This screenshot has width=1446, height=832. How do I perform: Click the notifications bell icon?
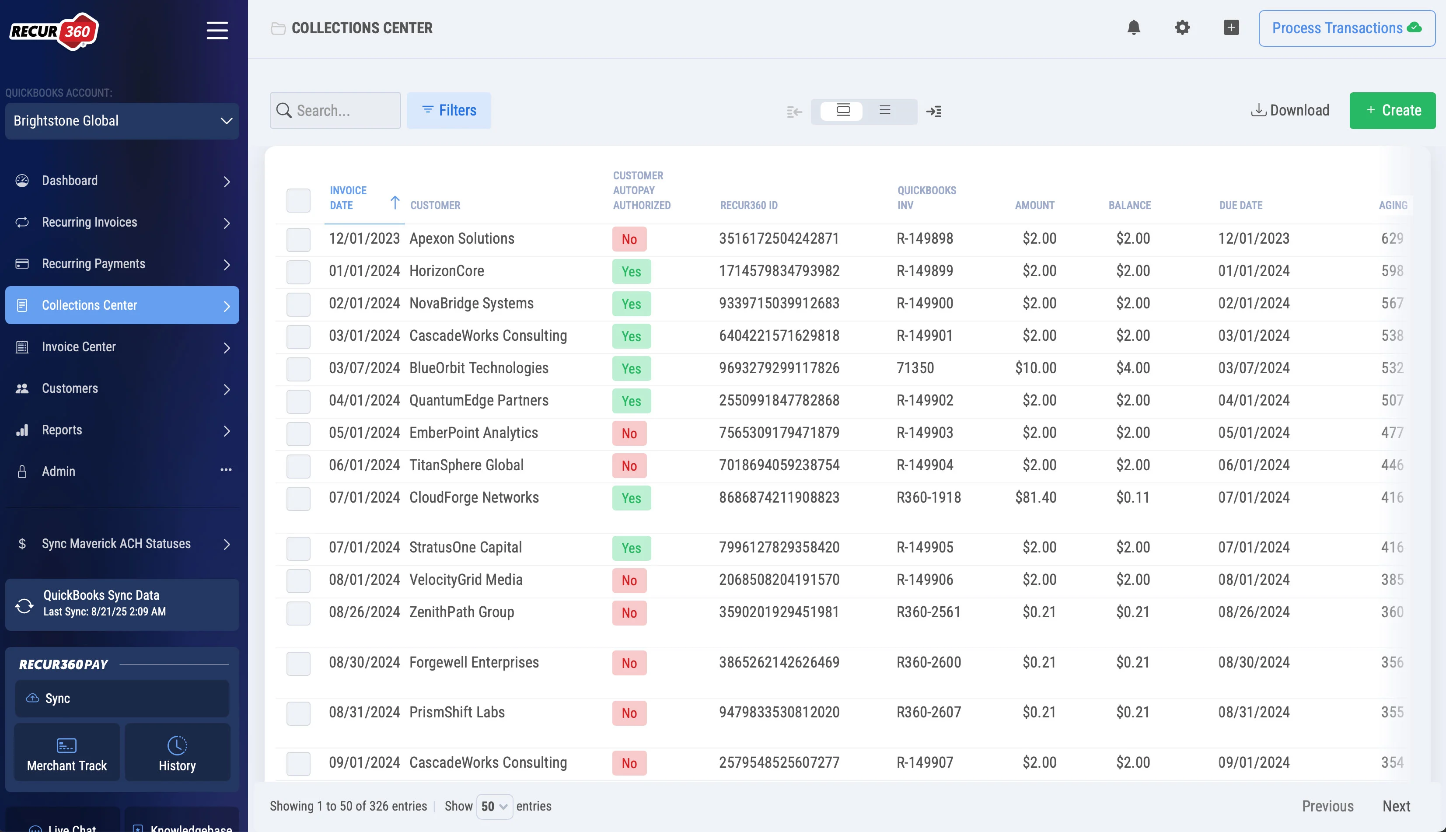point(1134,28)
